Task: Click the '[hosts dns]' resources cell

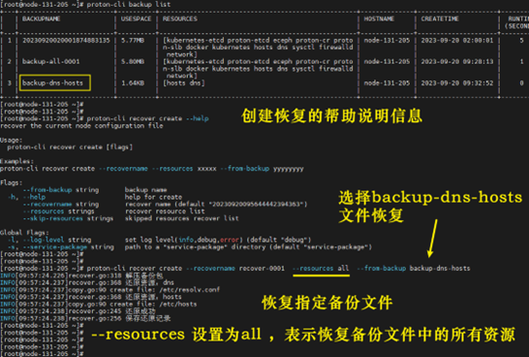Action: [183, 82]
